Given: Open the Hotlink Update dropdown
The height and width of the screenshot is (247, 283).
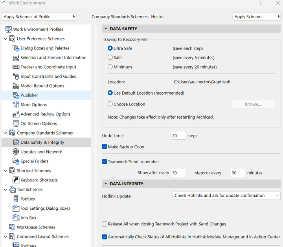Looking at the screenshot, I should click(226, 196).
